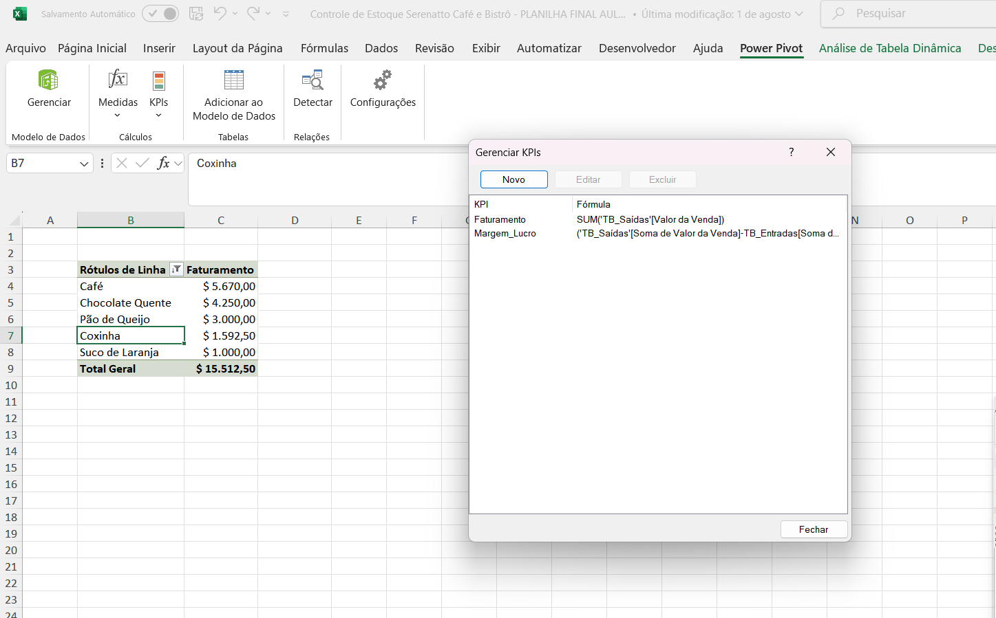Switch to Página Inicial tab
This screenshot has height=618, width=996.
pyautogui.click(x=92, y=48)
